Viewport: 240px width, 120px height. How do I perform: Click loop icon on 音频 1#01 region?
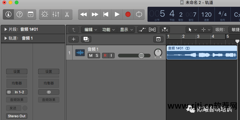click(187, 48)
